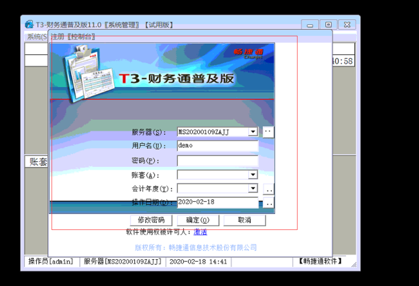The width and height of the screenshot is (419, 286).
Task: Open the 系统(S) menu in main window
Action: pos(37,37)
